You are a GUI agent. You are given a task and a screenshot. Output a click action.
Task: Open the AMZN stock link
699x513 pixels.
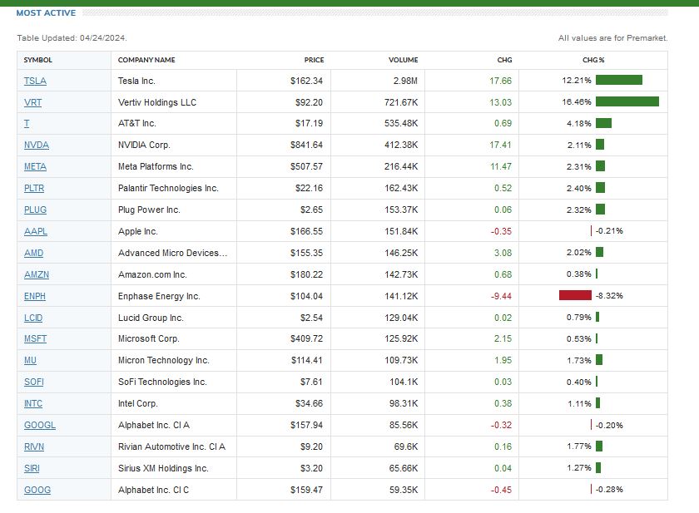coord(37,274)
